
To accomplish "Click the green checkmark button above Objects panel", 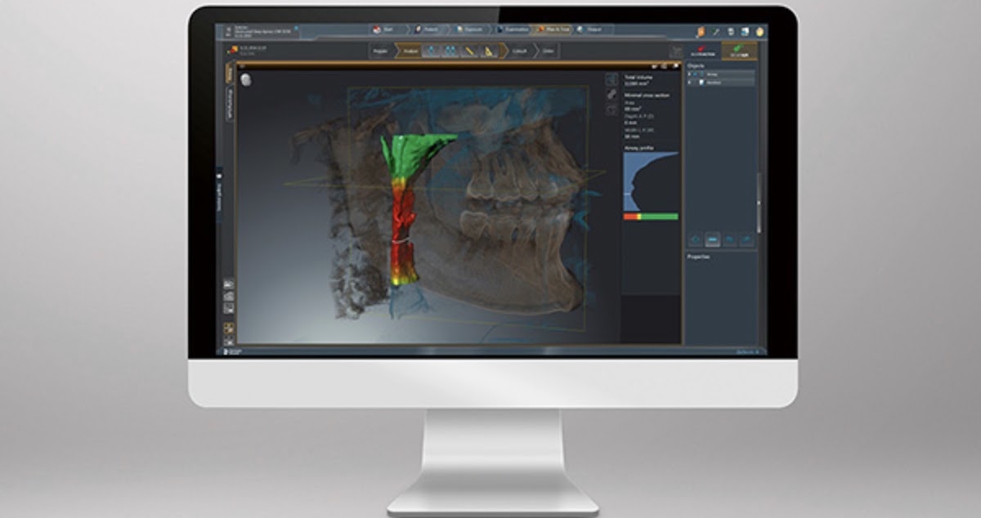I will (x=739, y=51).
